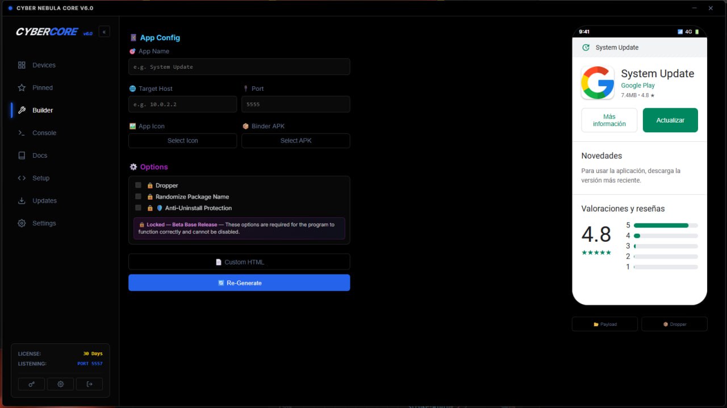Click the Target Host input field
This screenshot has width=727, height=408.
click(182, 104)
